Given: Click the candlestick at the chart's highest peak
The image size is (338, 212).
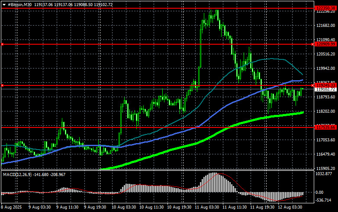Looking at the screenshot, I should point(217,14).
